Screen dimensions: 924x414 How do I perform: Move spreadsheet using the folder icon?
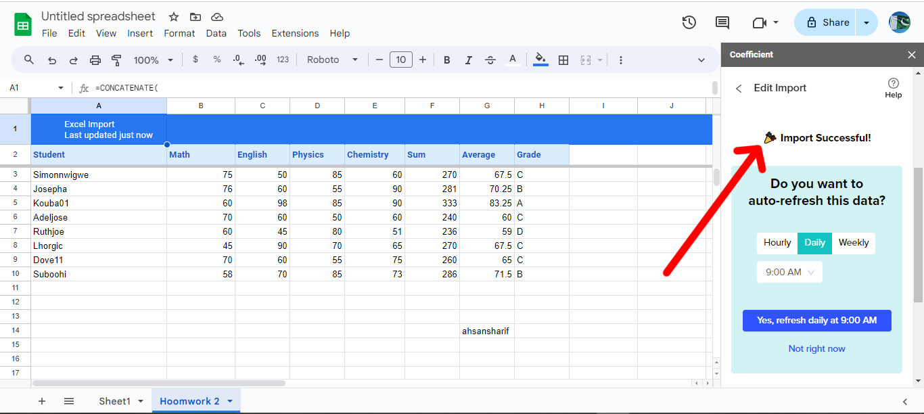[195, 17]
